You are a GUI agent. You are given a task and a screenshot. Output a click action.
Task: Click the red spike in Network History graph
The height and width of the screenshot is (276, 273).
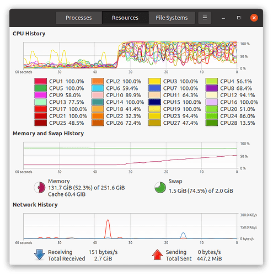point(108,229)
